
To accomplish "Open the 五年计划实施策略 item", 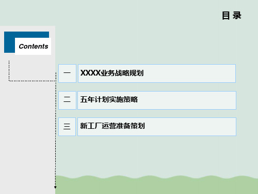I will pos(109,100).
